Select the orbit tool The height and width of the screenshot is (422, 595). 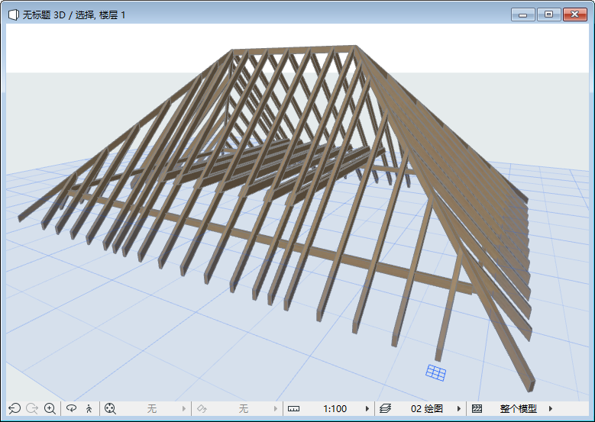pos(71,408)
